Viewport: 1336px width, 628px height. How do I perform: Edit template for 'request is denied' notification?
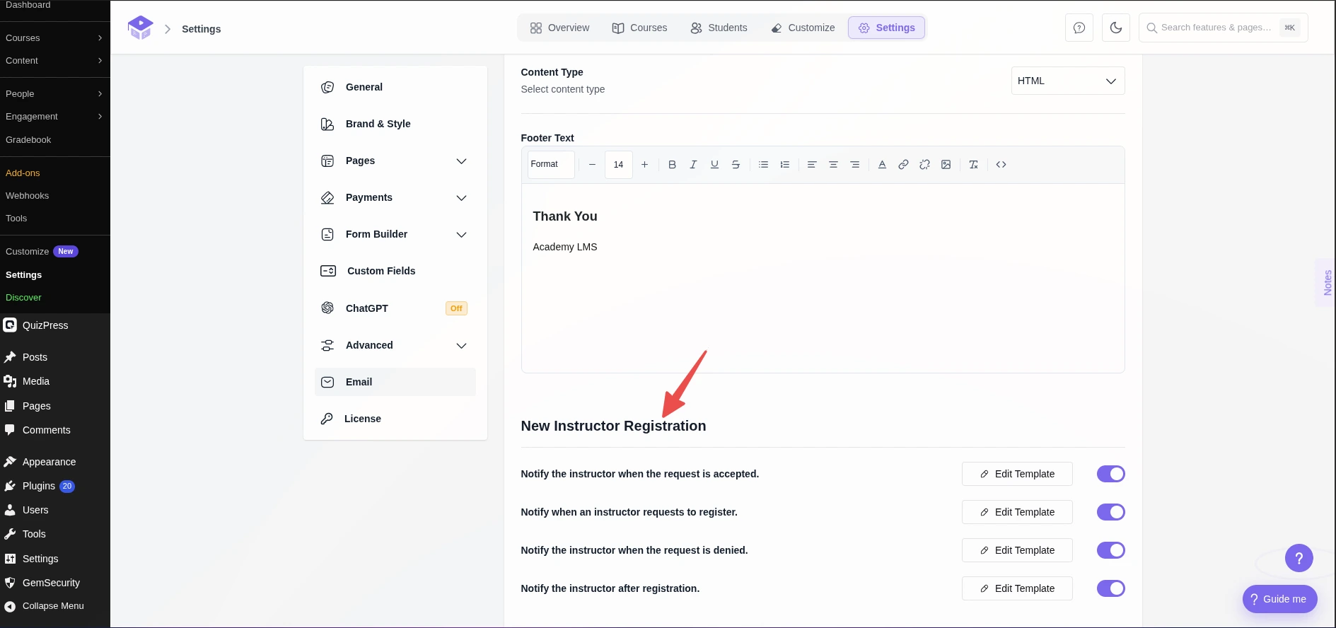pos(1017,550)
